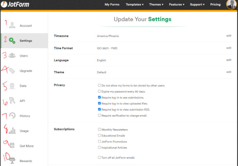Enable 'Expire my password every 90 days'

[99, 91]
